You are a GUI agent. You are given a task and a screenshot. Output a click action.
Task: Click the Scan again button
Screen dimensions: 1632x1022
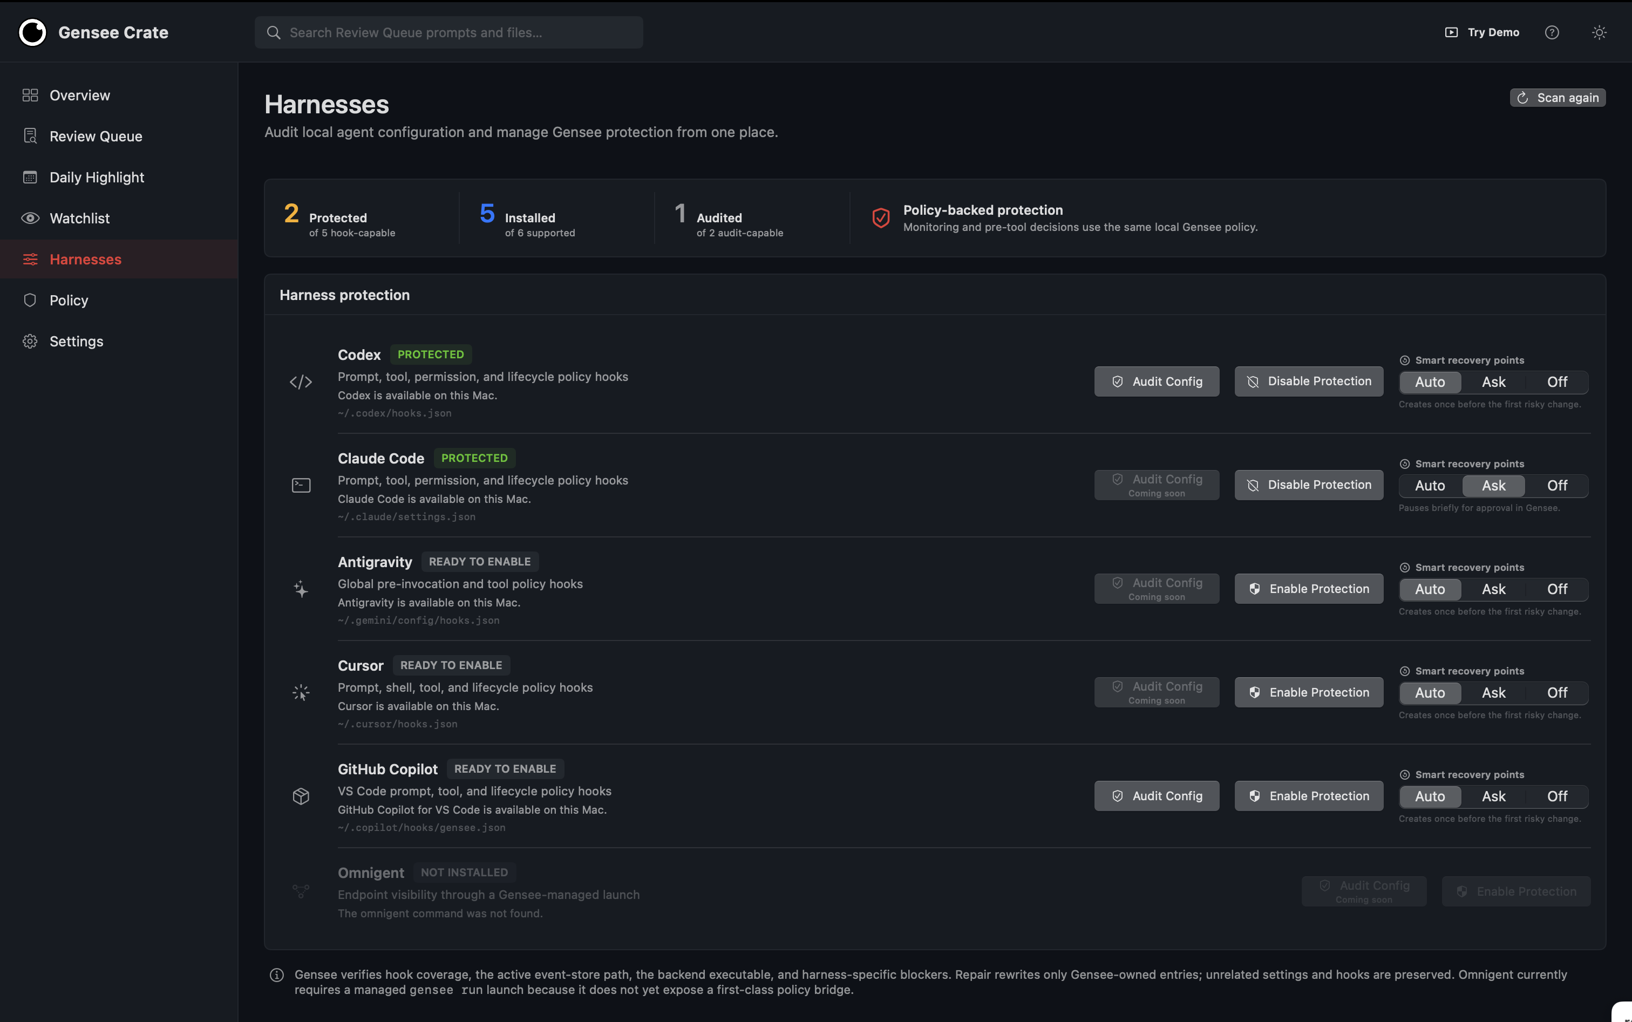1558,98
